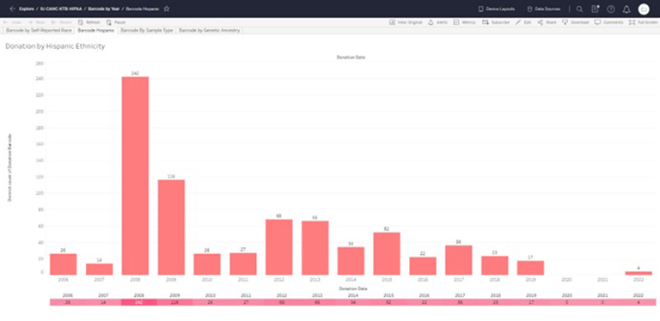Switch to Barcode by Genetic Ancestry tab
The height and width of the screenshot is (321, 660).
tap(209, 31)
